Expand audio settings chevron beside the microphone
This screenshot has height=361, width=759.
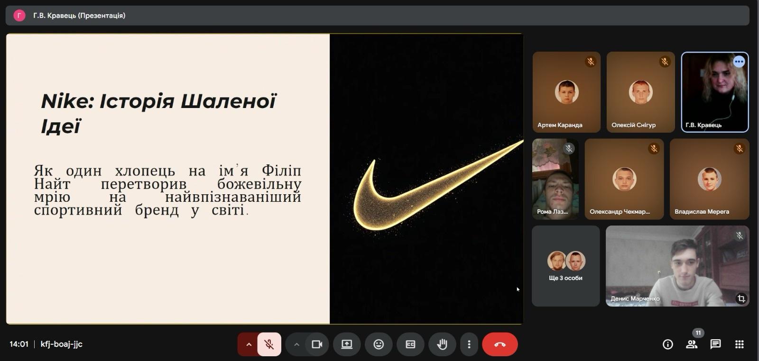[x=248, y=344]
